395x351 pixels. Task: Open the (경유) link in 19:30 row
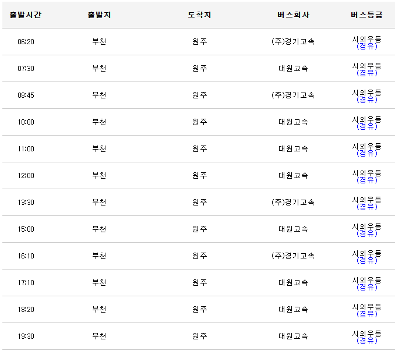tap(367, 341)
